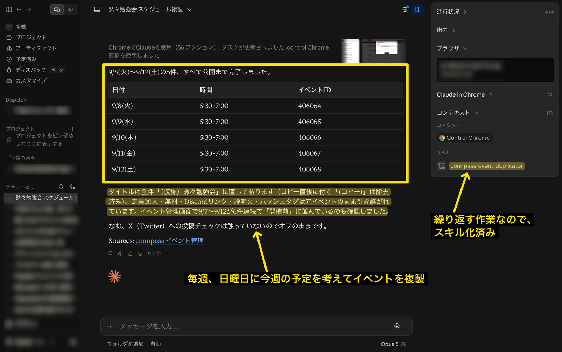Image resolution: width=562 pixels, height=352 pixels.
Task: Click the plus attach button in composer
Action: pyautogui.click(x=110, y=326)
